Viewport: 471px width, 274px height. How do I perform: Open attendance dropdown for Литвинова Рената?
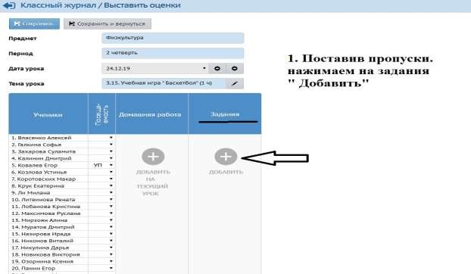tap(111, 200)
